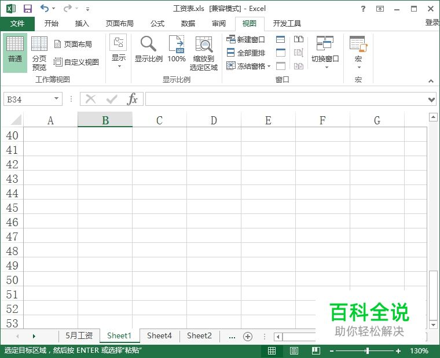Screen dimensions: 440x358
Task: Click the Macros (宏) icon
Action: pyautogui.click(x=358, y=44)
